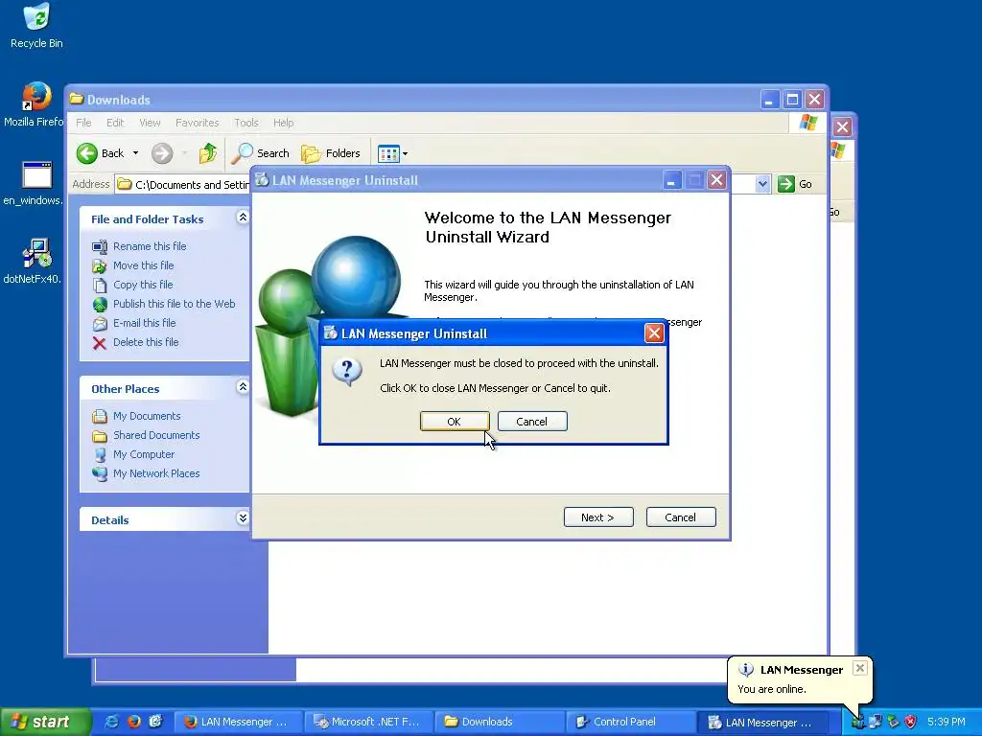Minimize the LAN Messenger Uninstall wizard window

pyautogui.click(x=670, y=181)
